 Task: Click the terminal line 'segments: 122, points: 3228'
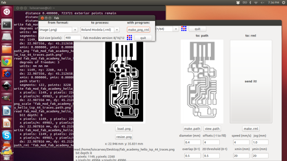(45, 85)
